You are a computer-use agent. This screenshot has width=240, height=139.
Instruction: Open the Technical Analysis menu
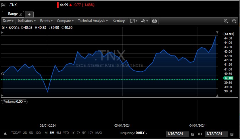coord(93,21)
